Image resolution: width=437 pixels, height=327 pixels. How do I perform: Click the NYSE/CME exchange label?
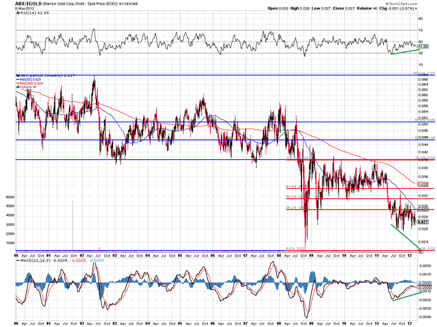click(128, 4)
